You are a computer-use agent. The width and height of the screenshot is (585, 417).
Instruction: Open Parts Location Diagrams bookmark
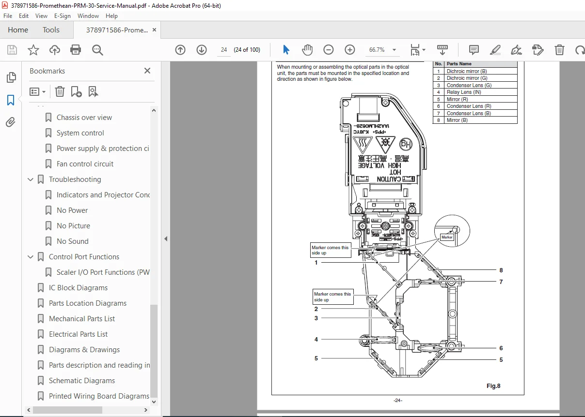tap(88, 303)
